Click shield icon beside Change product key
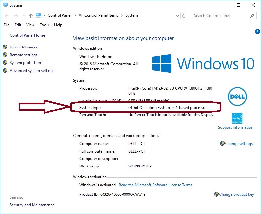The height and width of the screenshot is (214, 261). 216,194
